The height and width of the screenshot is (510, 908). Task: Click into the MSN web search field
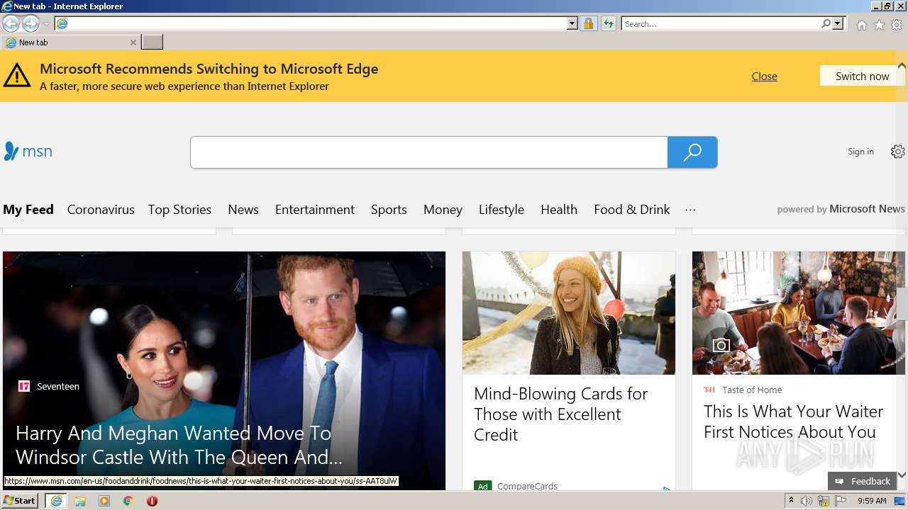coord(429,152)
